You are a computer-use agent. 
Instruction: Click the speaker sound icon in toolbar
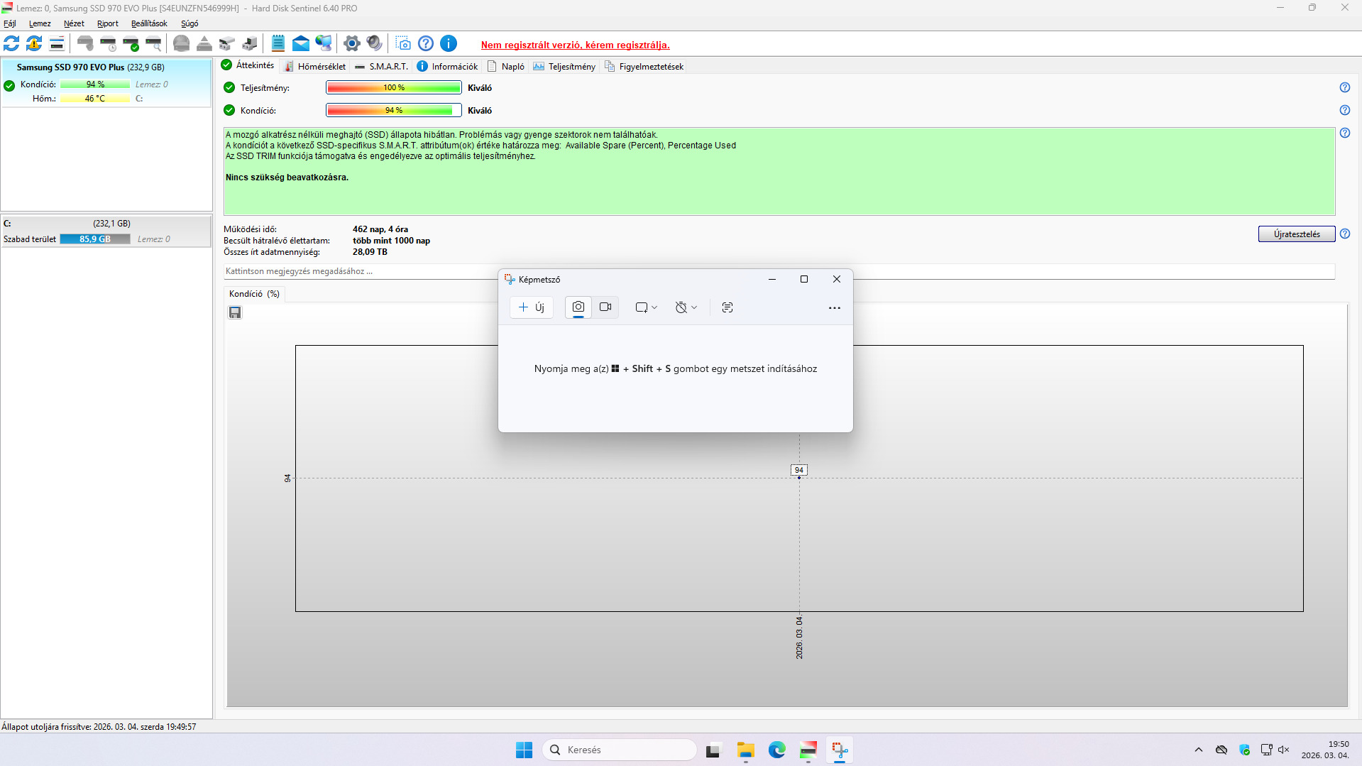tap(375, 44)
